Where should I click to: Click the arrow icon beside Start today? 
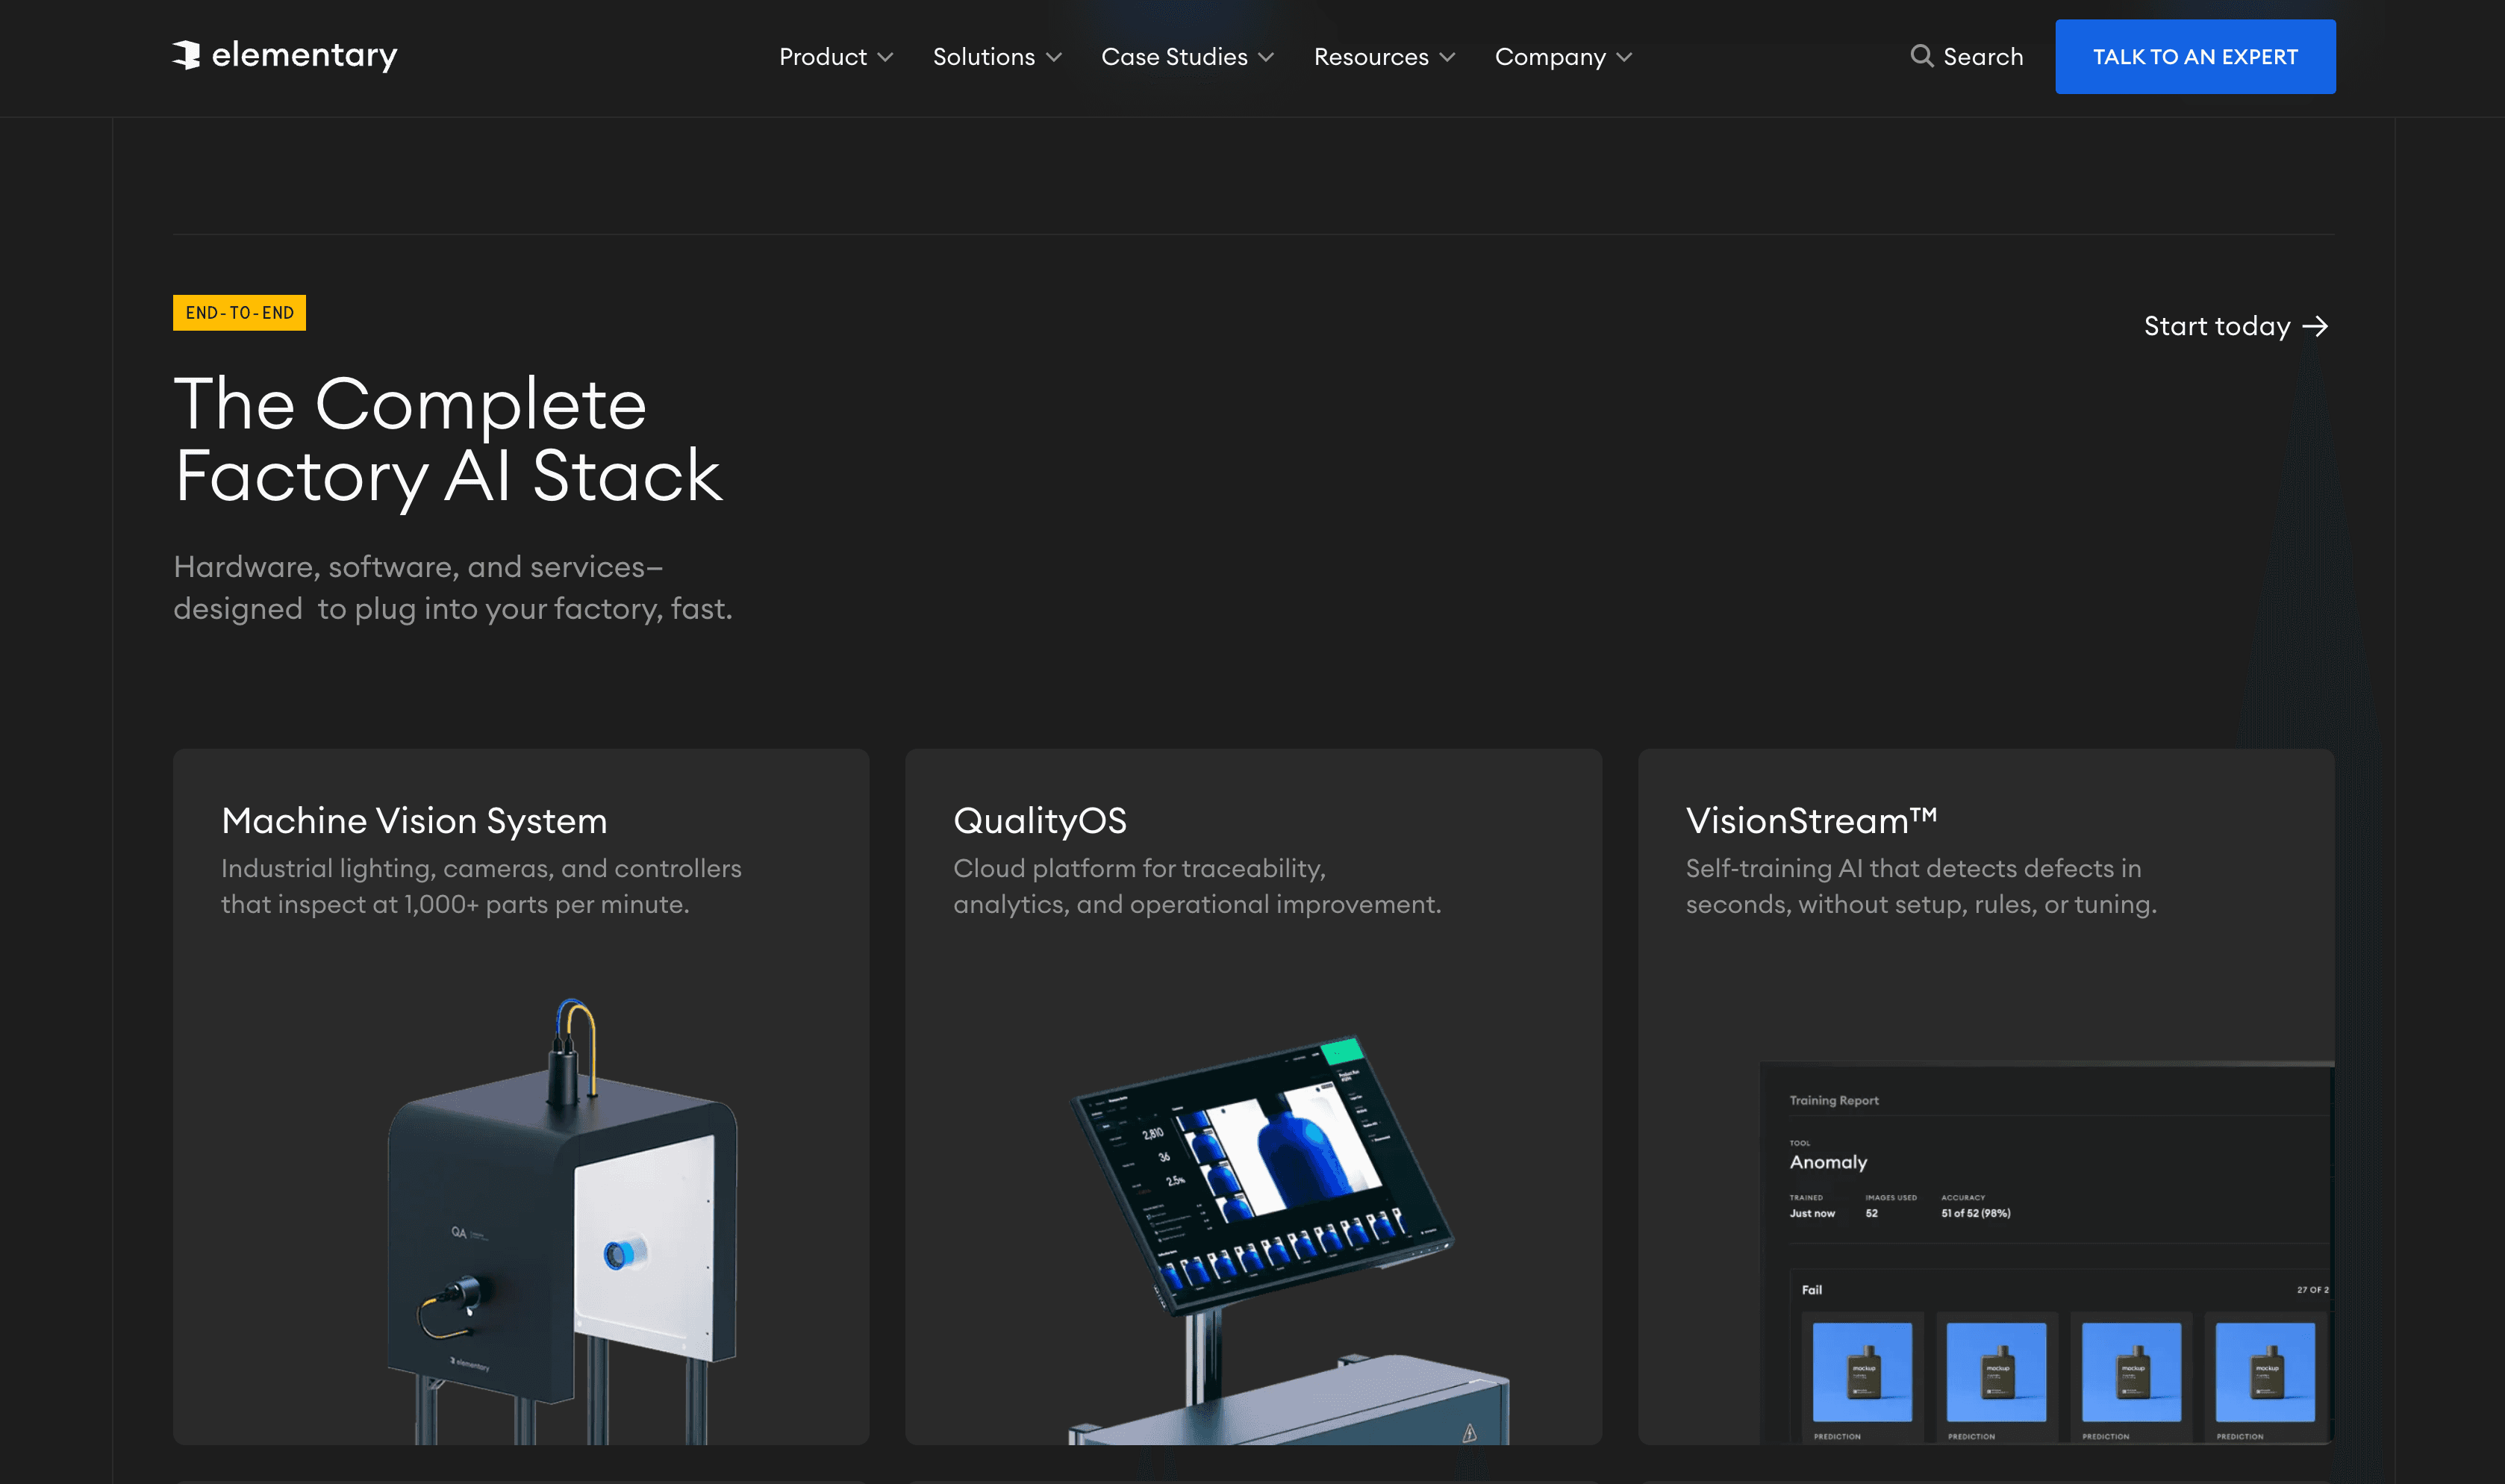2315,327
